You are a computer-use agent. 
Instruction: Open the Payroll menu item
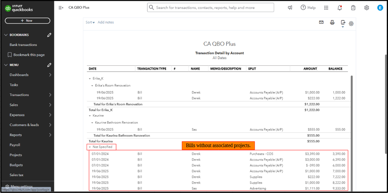click(15, 145)
